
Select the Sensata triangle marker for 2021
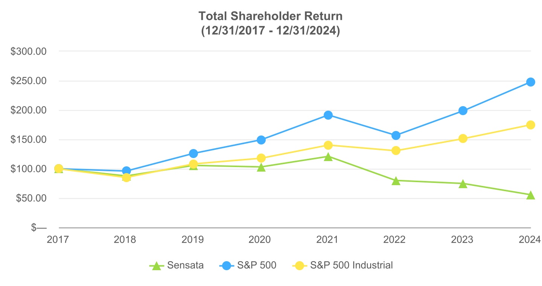(328, 157)
